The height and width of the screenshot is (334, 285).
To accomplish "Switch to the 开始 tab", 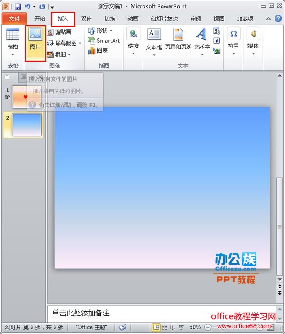I will [40, 19].
